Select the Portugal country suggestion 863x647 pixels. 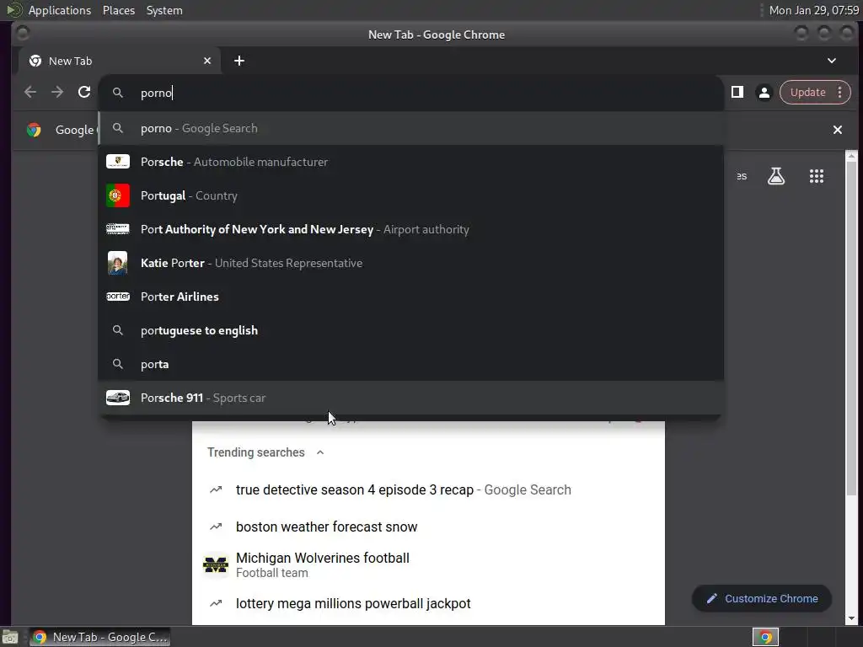coord(410,195)
